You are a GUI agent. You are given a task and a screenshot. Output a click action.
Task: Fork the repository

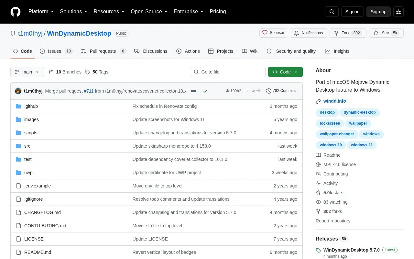click(x=348, y=33)
